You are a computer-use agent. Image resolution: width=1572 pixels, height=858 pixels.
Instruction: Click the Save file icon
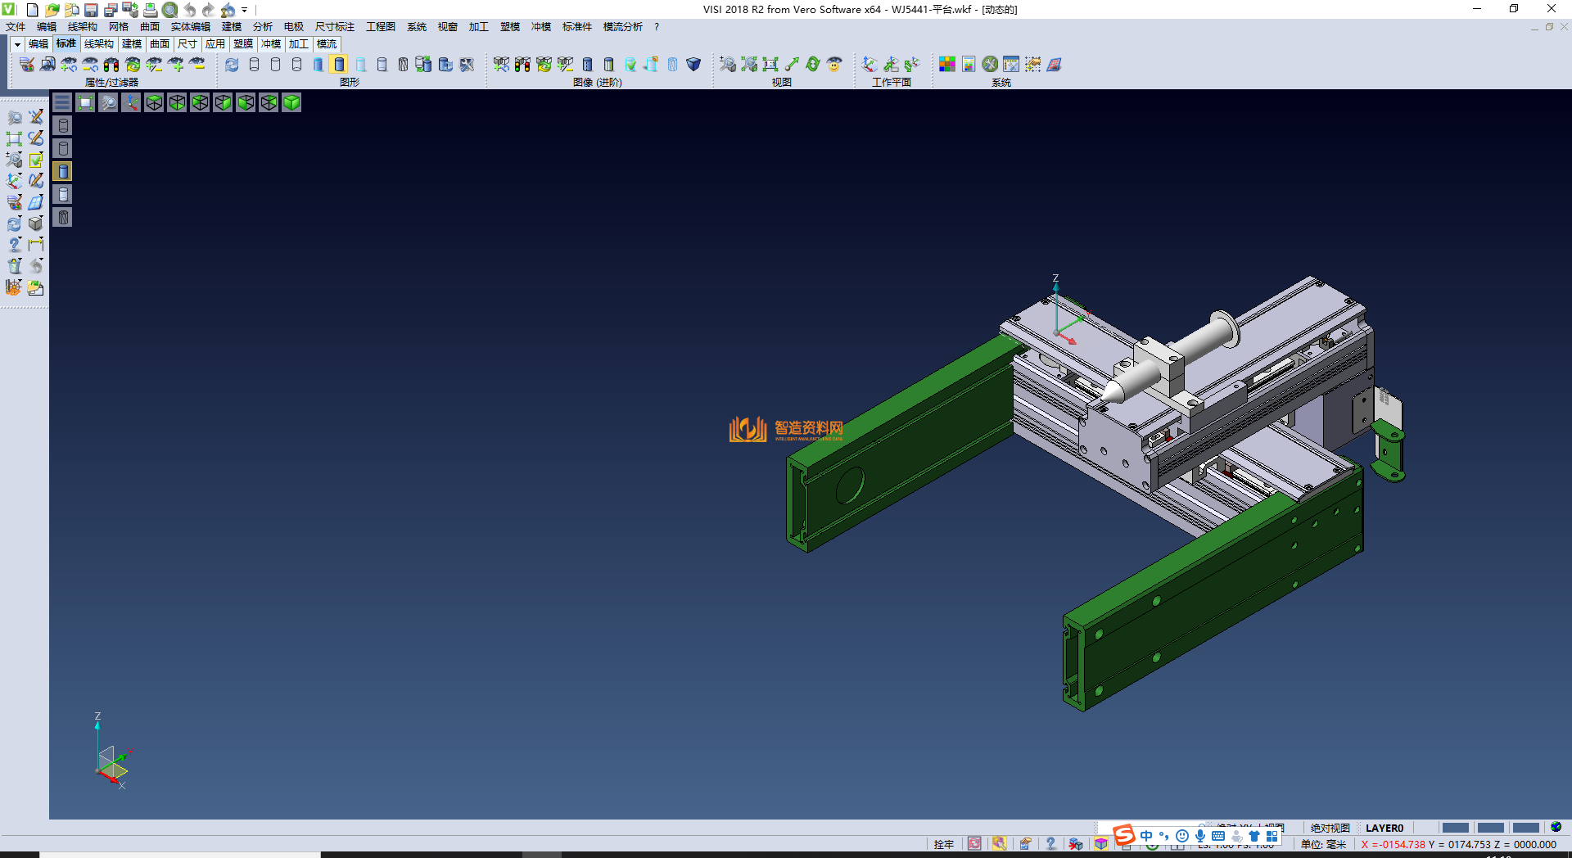point(91,10)
